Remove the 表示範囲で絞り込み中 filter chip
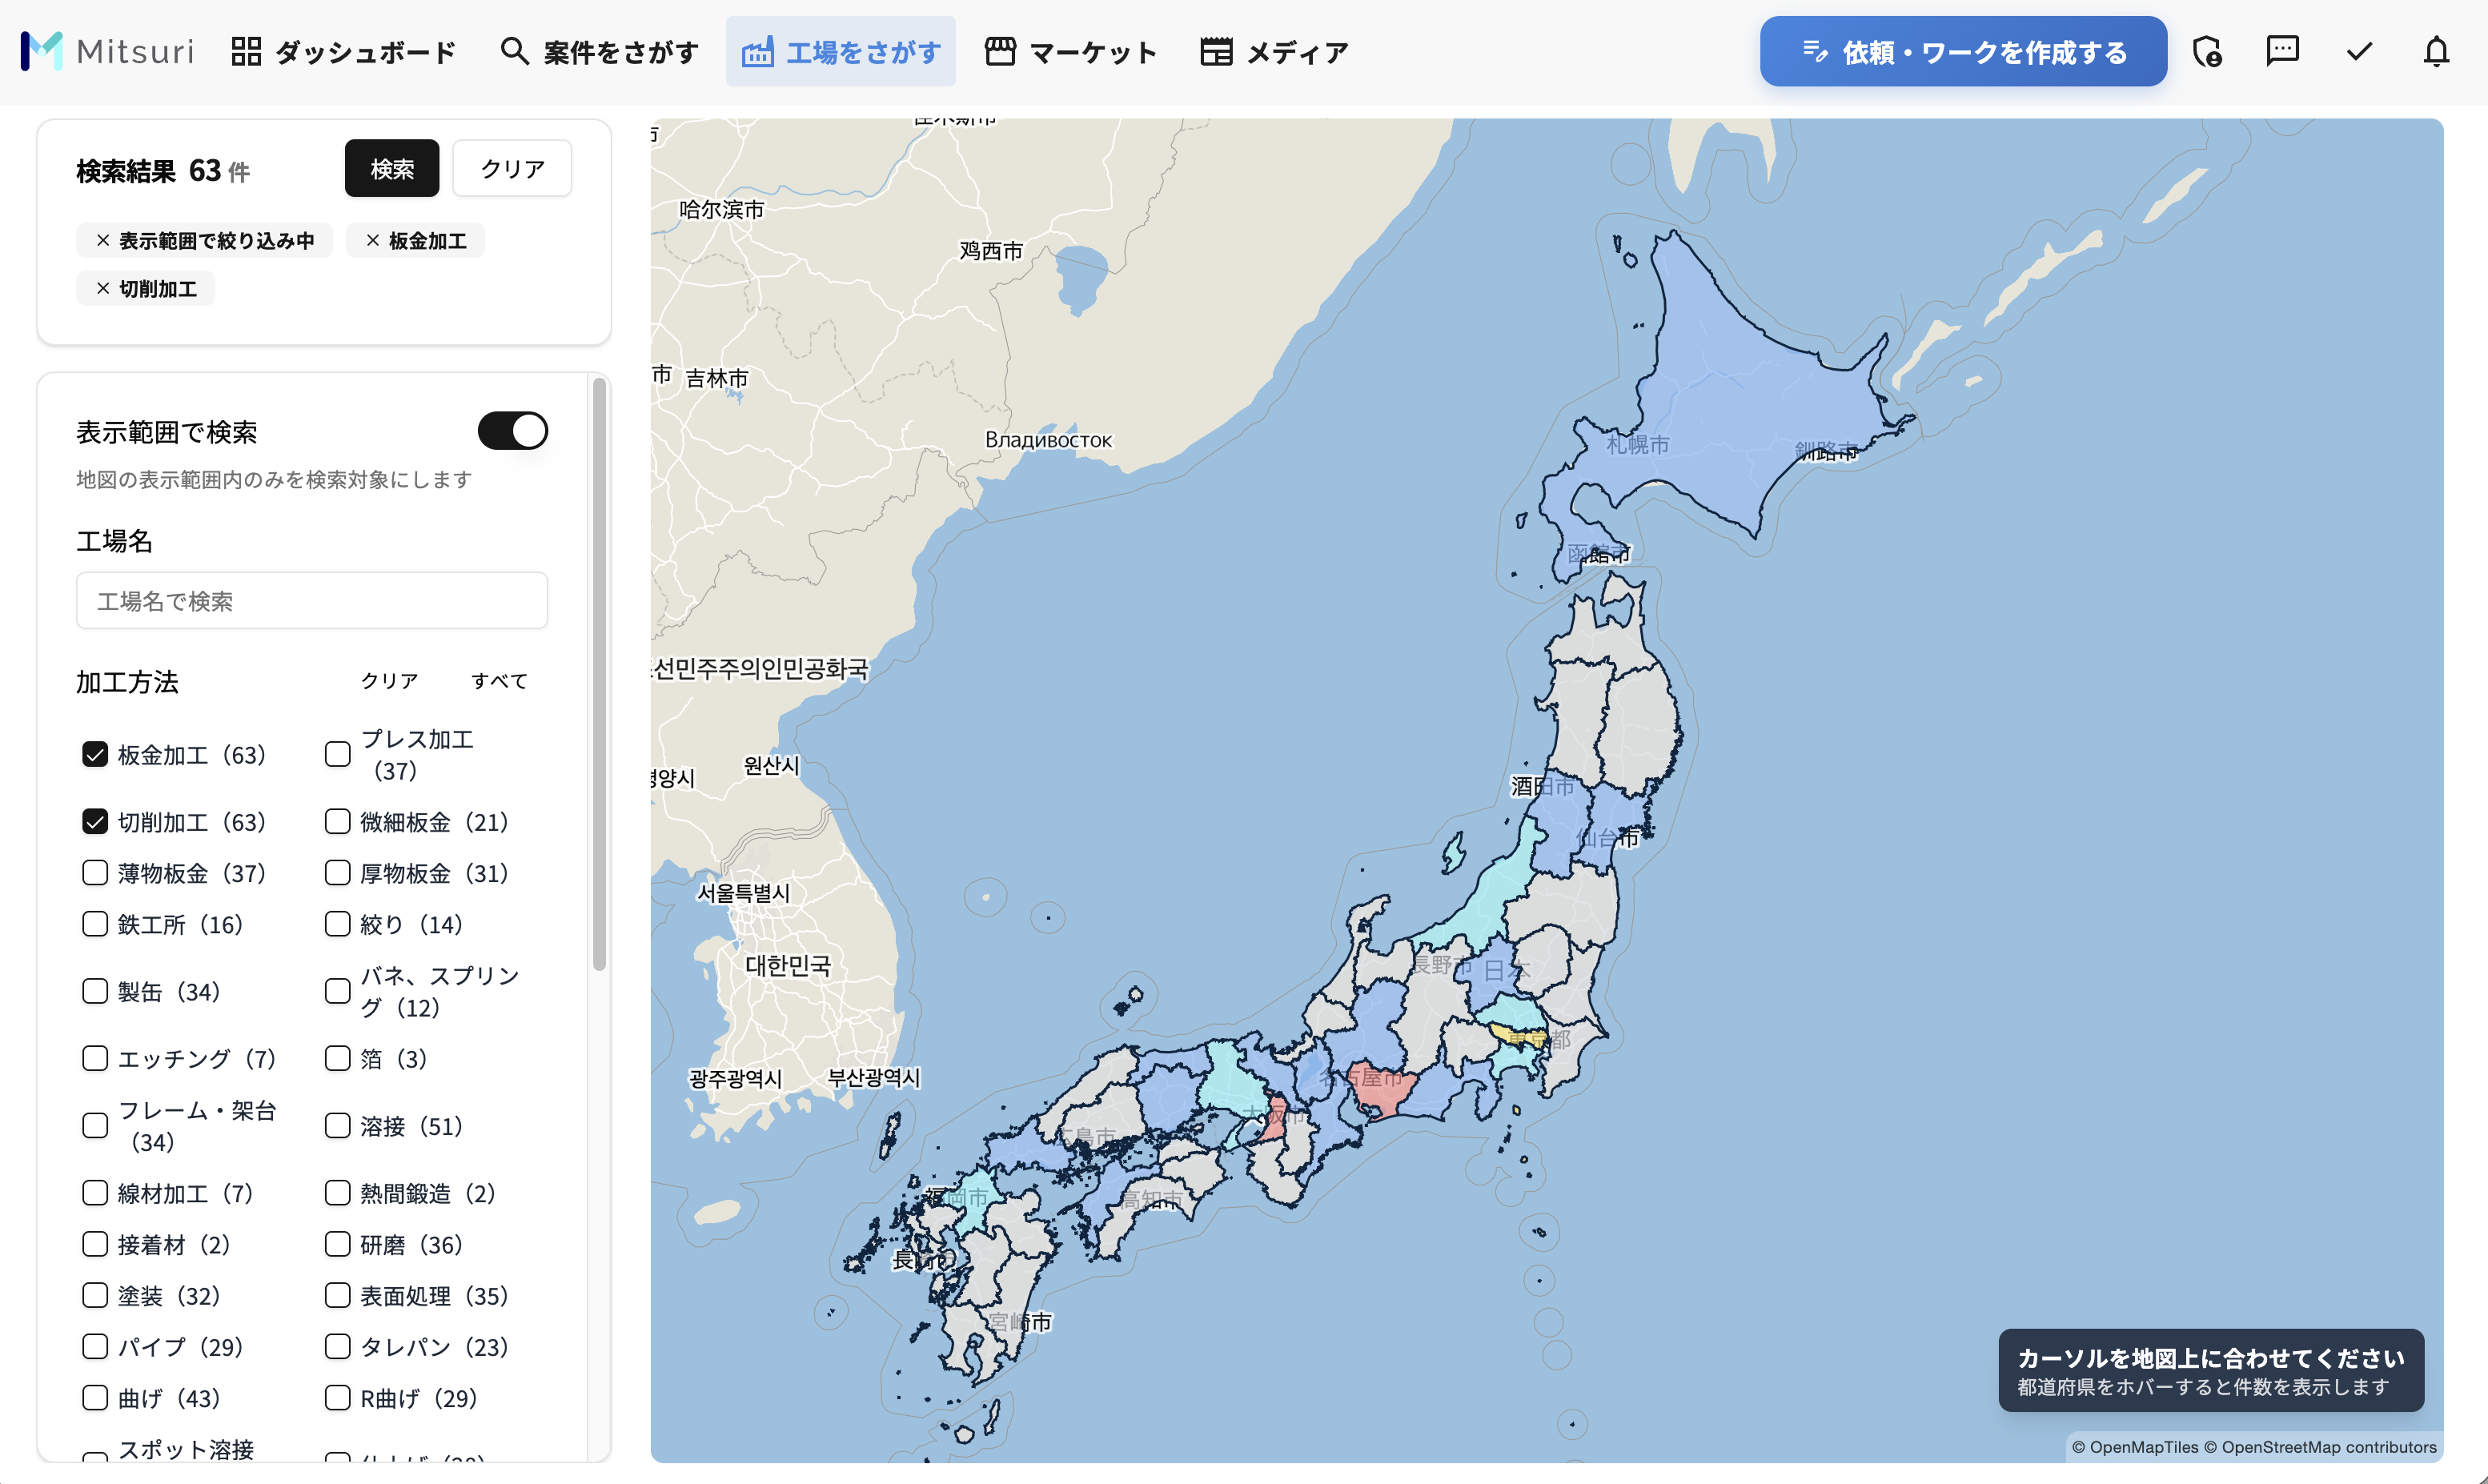The width and height of the screenshot is (2488, 1484). 103,240
